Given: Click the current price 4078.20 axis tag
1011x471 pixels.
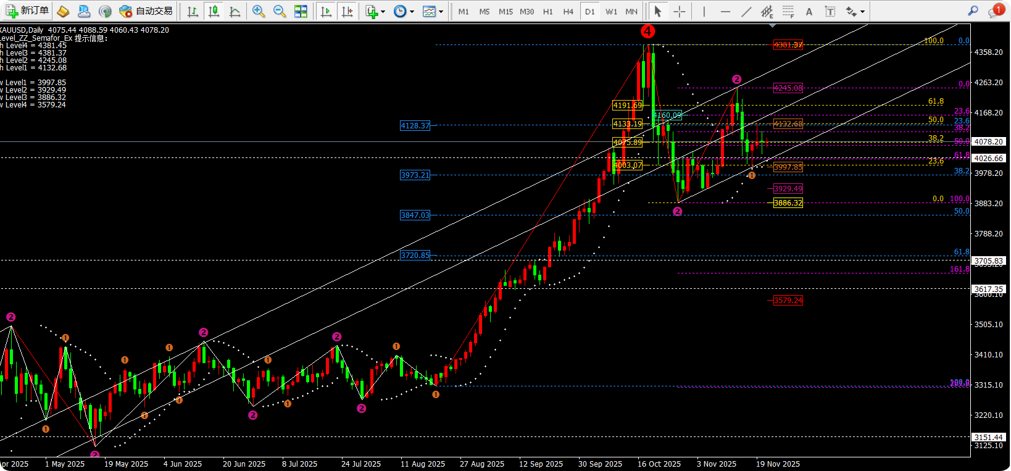Looking at the screenshot, I should tap(989, 141).
